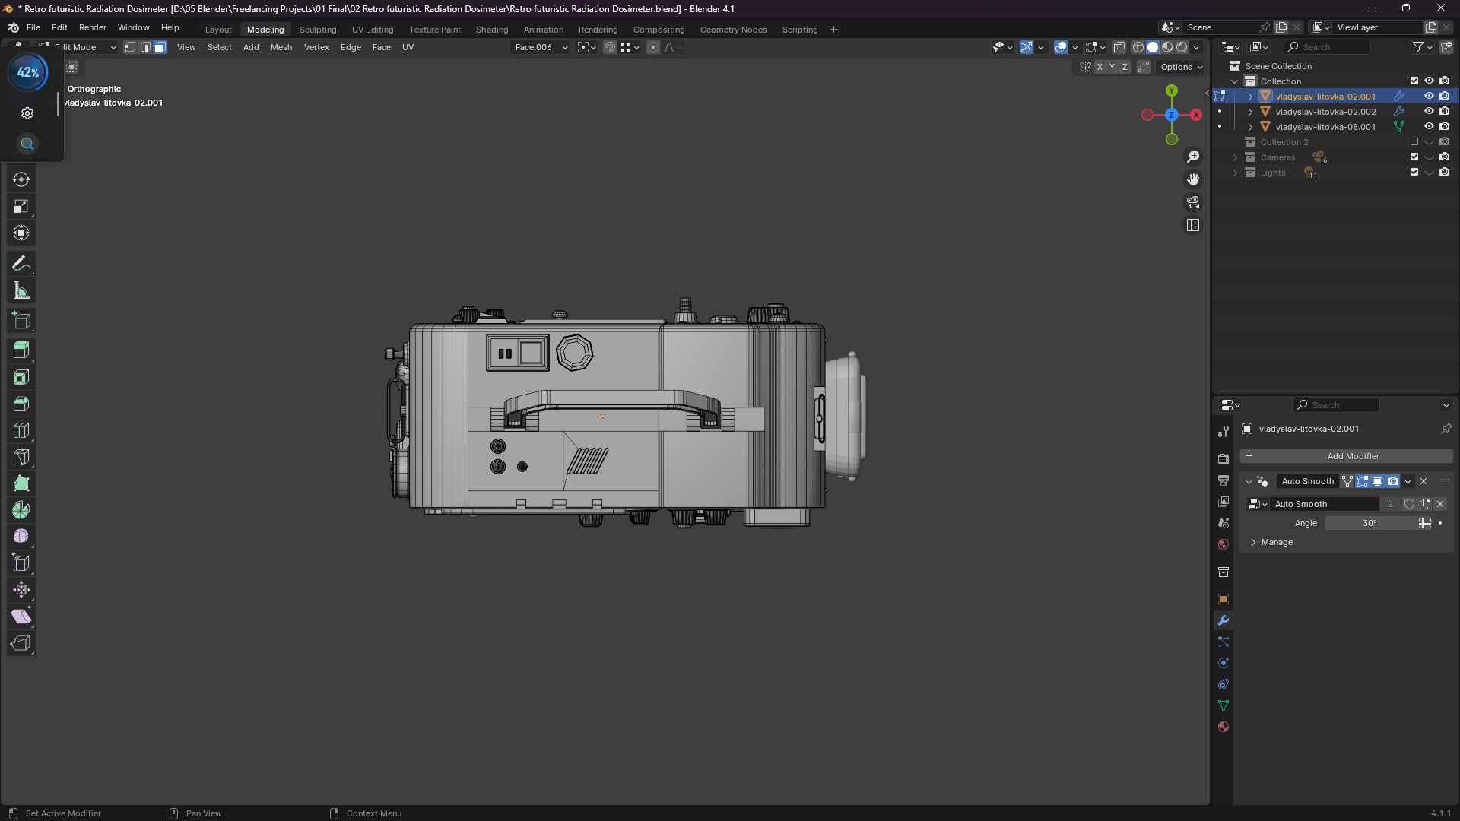Select the Annotate pencil tool
1460x821 pixels.
tap(21, 264)
